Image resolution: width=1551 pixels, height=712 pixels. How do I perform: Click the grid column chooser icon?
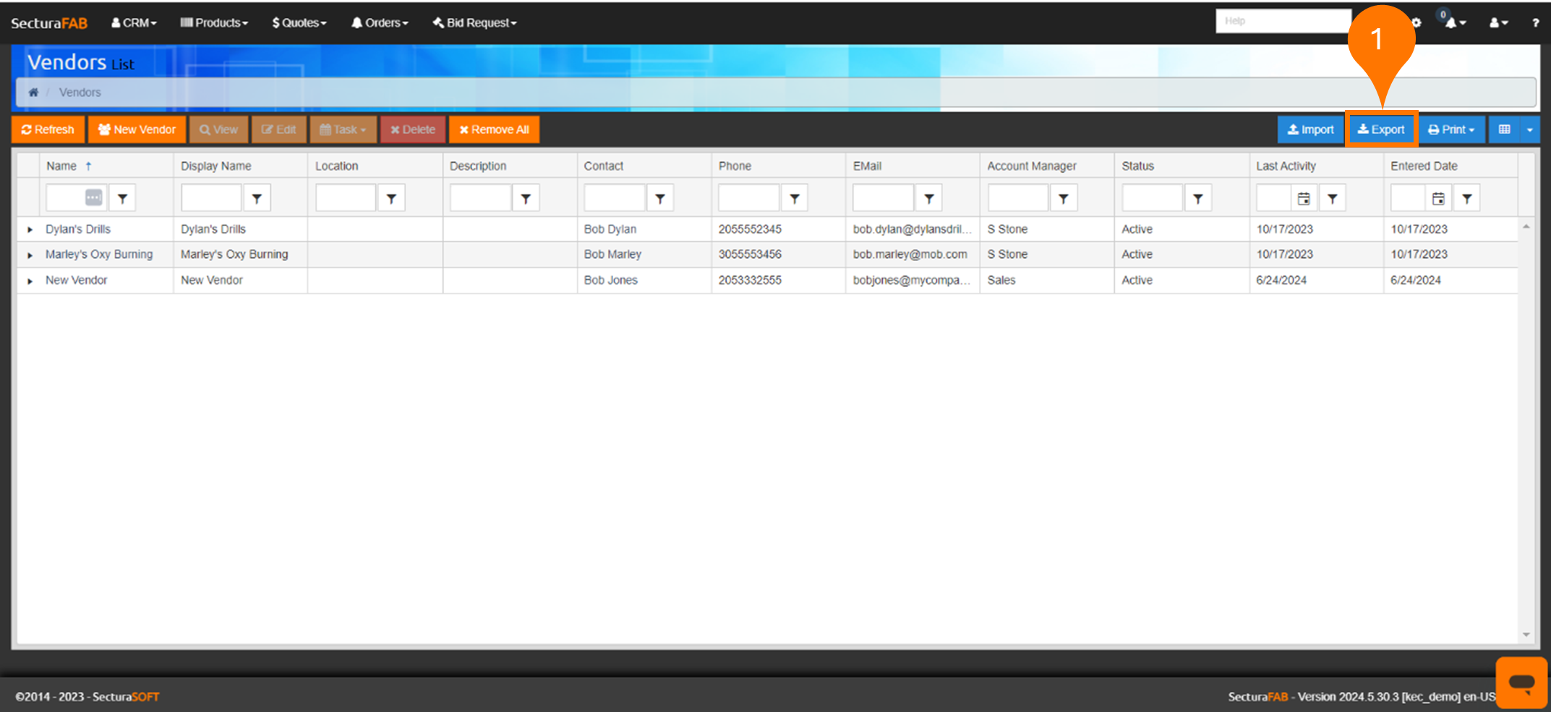tap(1505, 129)
